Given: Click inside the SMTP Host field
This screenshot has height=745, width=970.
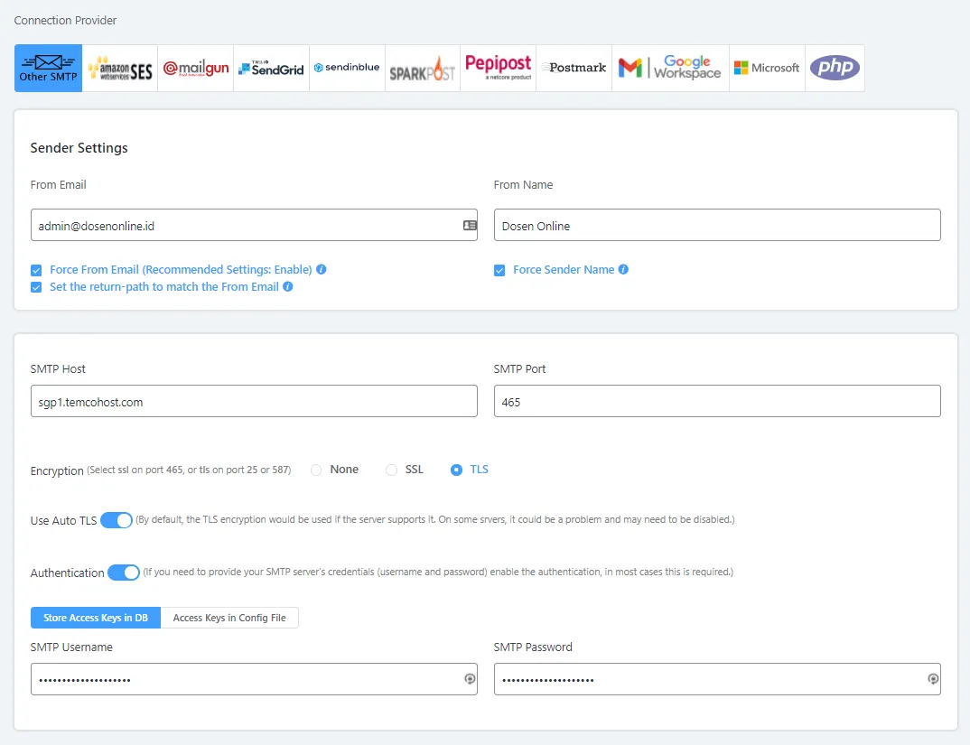Looking at the screenshot, I should pos(254,401).
